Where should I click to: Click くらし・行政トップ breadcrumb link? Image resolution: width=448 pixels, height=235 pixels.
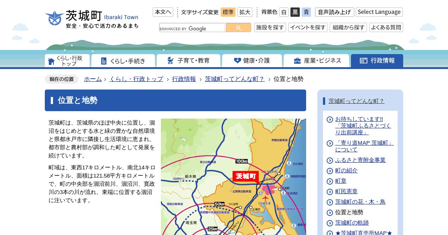click(x=136, y=79)
